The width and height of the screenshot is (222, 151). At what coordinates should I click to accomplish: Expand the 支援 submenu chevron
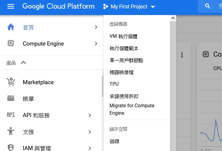click(90, 132)
